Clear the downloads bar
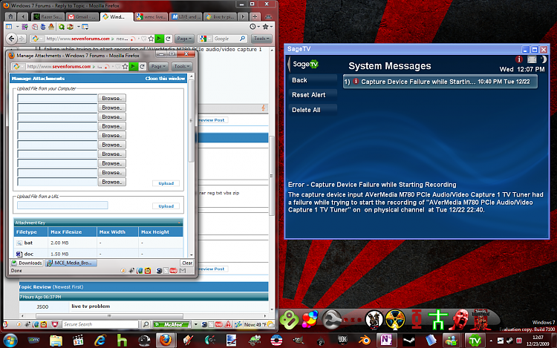Screen dimensions: 557x348 187,263
